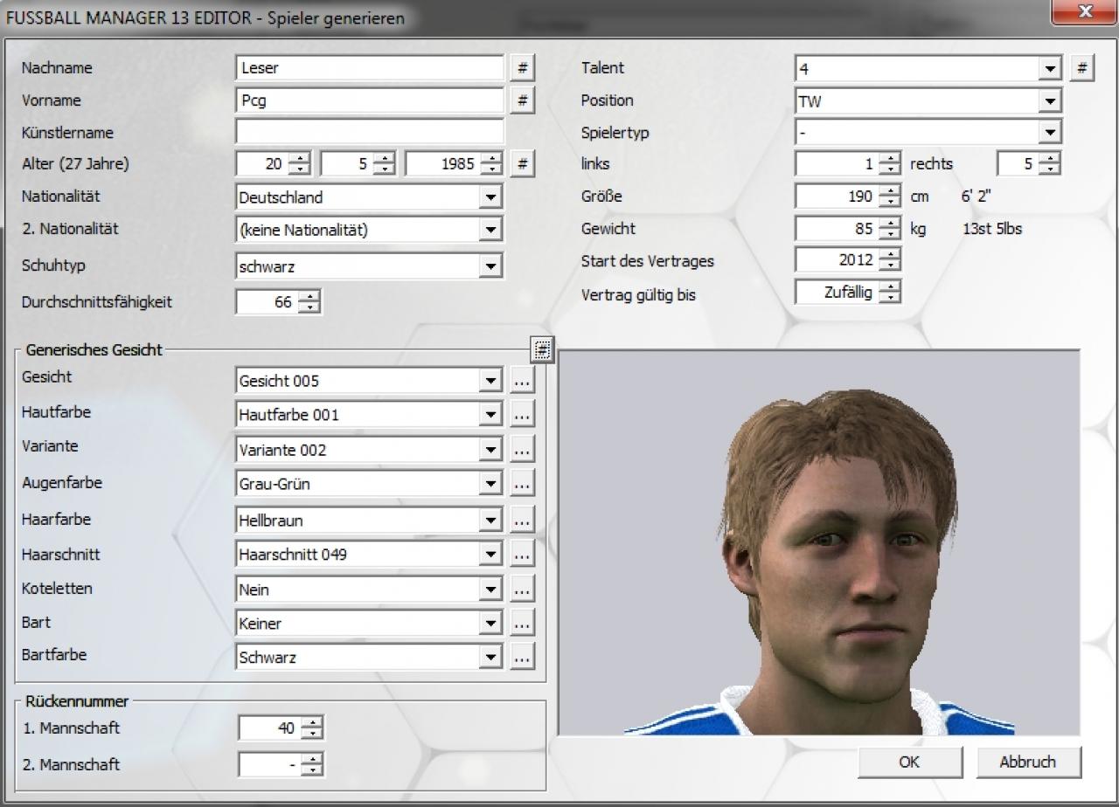Select the links foot value spinner
This screenshot has width=1119, height=807.
(848, 163)
